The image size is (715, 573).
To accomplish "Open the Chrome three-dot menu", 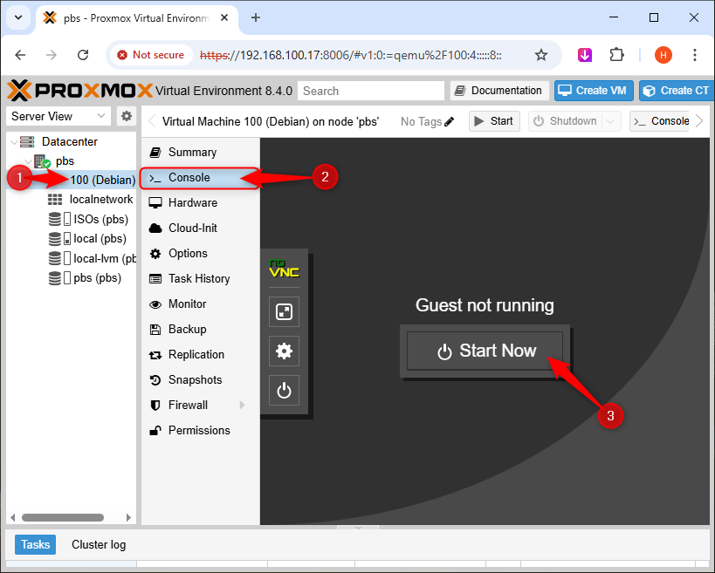I will 694,55.
